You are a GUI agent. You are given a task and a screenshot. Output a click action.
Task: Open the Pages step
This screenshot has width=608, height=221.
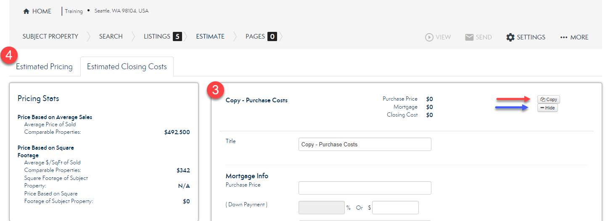click(x=255, y=36)
